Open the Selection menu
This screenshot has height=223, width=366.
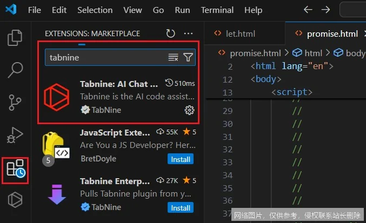[x=95, y=10]
